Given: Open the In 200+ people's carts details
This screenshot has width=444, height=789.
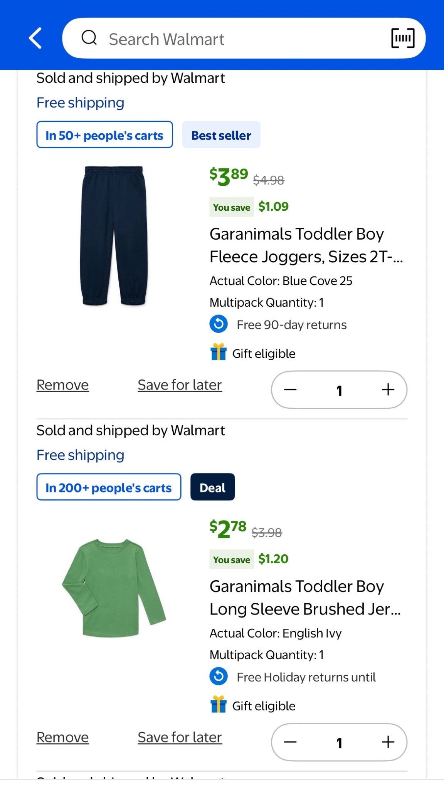Looking at the screenshot, I should (108, 487).
